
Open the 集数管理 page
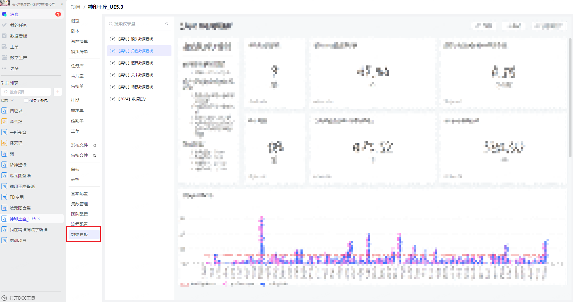pyautogui.click(x=79, y=204)
